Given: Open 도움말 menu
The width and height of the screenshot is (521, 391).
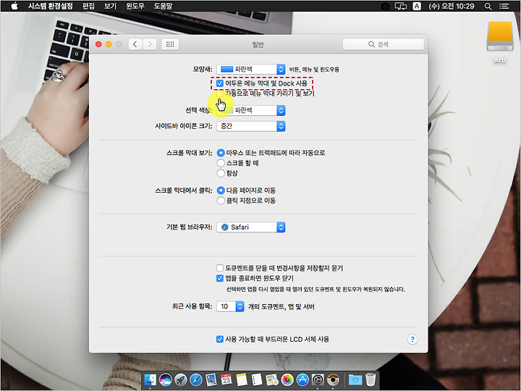Looking at the screenshot, I should (x=163, y=6).
